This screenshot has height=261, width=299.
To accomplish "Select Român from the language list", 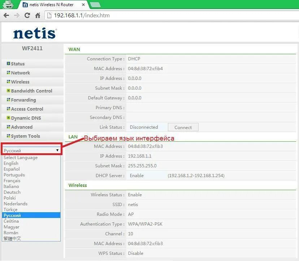I will pos(31,232).
